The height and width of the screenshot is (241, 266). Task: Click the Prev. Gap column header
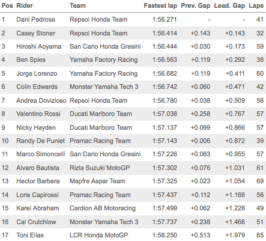(x=196, y=6)
